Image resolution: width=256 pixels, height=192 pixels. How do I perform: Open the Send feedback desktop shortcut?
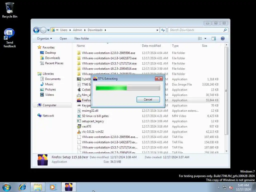tap(10, 38)
